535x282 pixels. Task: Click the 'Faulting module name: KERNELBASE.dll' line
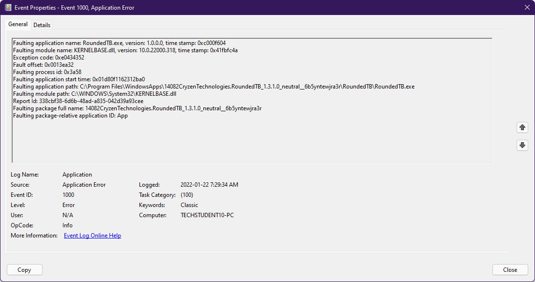125,50
